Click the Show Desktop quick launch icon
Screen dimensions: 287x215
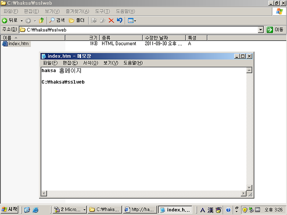pyautogui.click(x=27, y=210)
